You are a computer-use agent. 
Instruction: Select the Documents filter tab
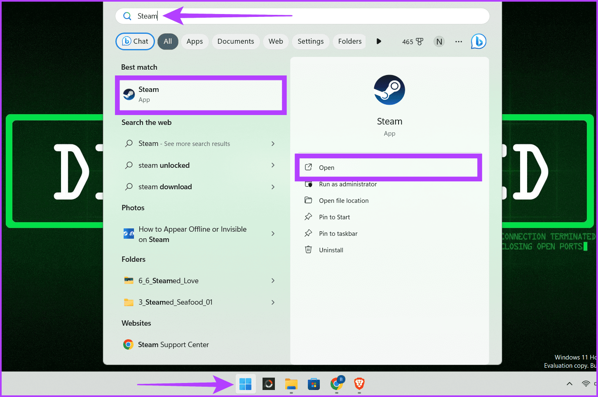(235, 41)
